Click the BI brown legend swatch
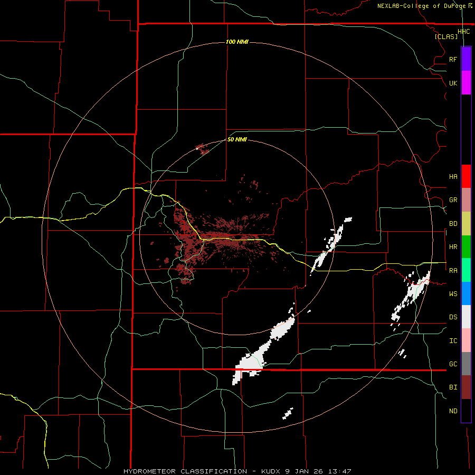Screen dimensions: 475x475 (x=466, y=387)
